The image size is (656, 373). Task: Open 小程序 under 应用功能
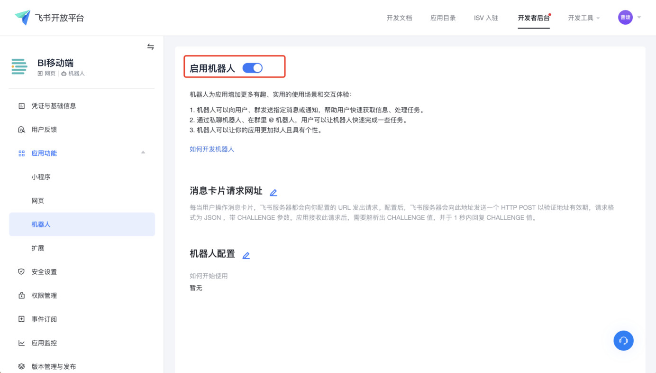click(41, 177)
